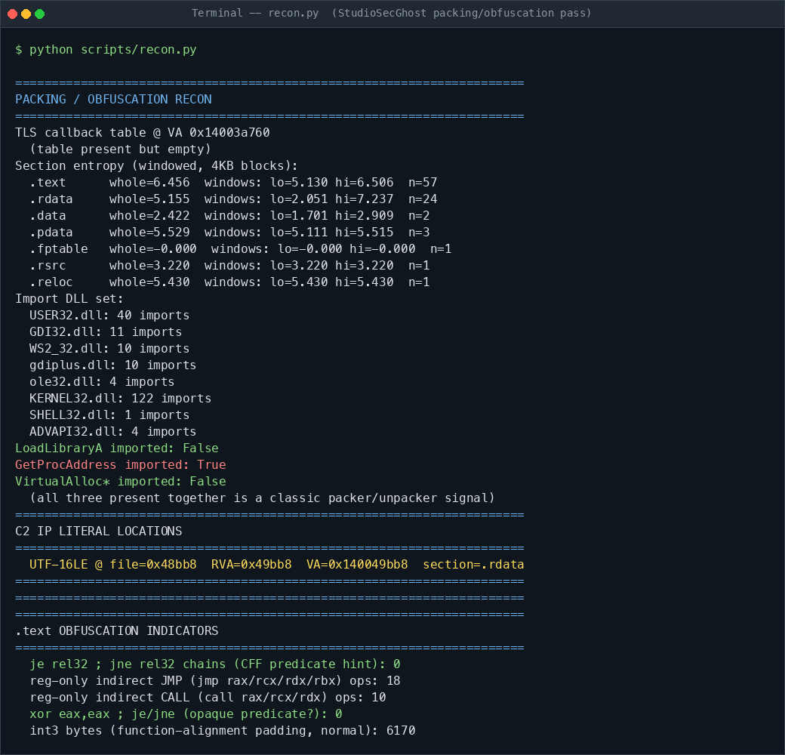The image size is (785, 755).
Task: Click the command 'python scripts/recon.py'
Action: 112,50
